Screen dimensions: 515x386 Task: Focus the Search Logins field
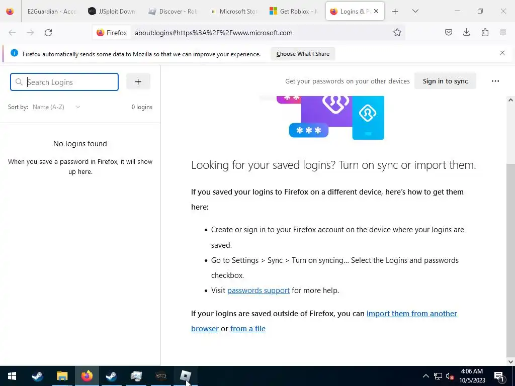64,82
